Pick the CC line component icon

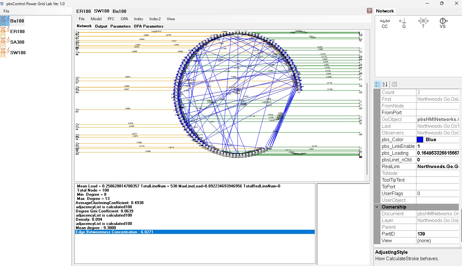click(x=385, y=21)
